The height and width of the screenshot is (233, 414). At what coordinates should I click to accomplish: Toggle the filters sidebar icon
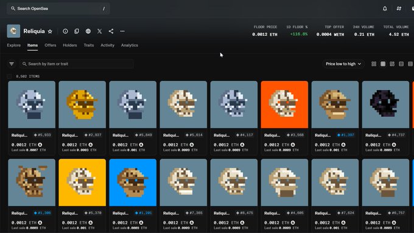12,64
